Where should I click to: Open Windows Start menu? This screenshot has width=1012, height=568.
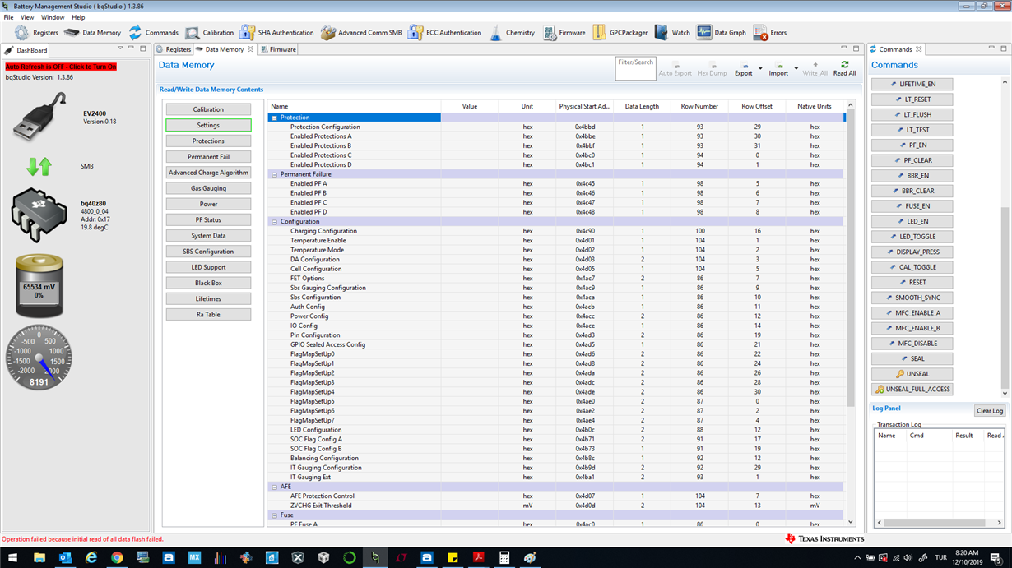point(13,557)
